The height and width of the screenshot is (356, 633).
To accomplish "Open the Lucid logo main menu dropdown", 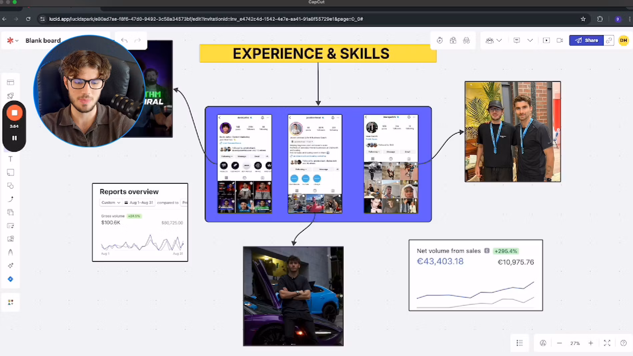I will 12,40.
